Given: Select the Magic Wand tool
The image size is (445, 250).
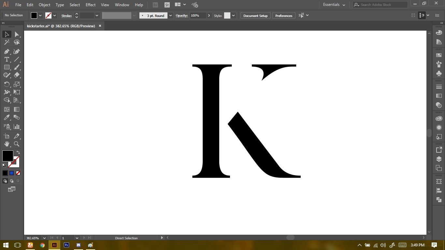Looking at the screenshot, I should 7,42.
